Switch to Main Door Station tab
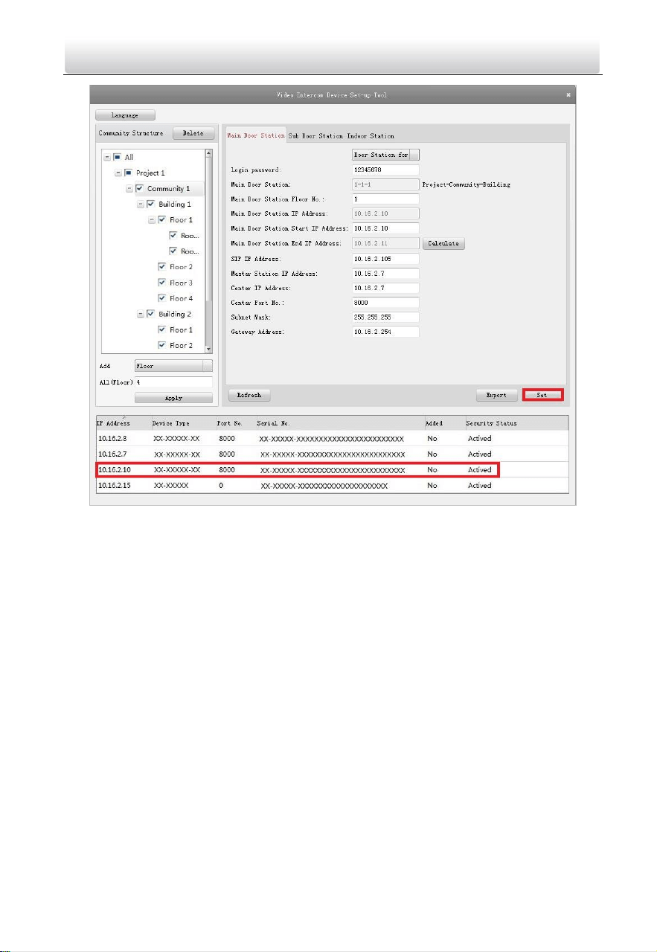Image resolution: width=657 pixels, height=952 pixels. coord(256,136)
